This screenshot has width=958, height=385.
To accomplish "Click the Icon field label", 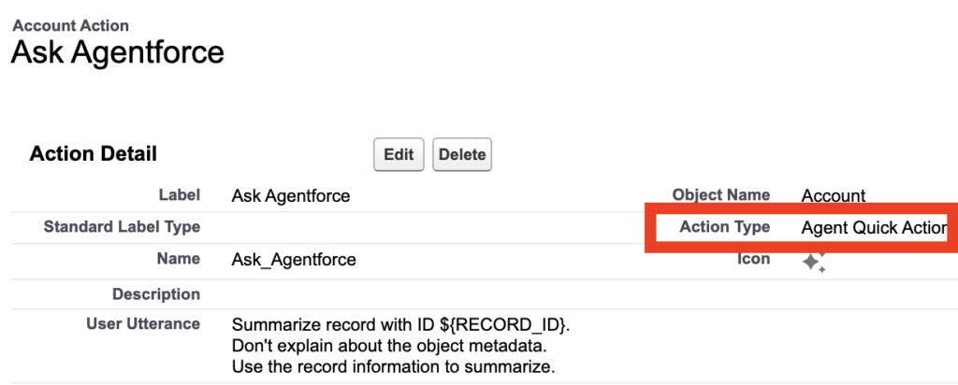I will click(x=753, y=259).
